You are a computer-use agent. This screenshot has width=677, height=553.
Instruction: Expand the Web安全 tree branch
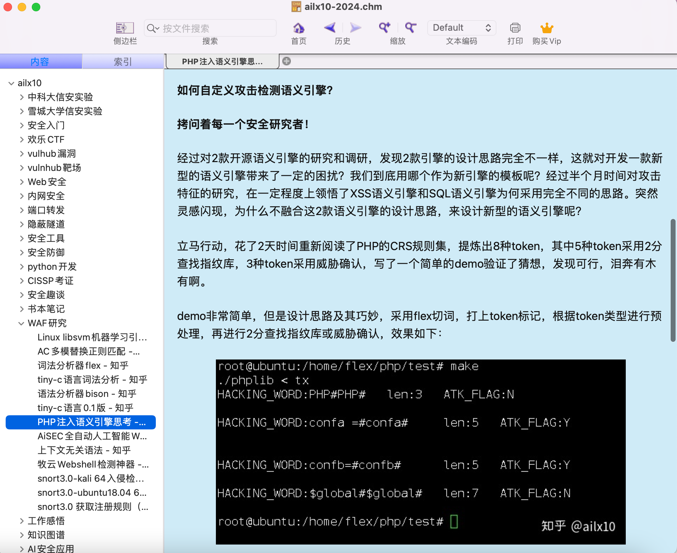click(x=22, y=182)
